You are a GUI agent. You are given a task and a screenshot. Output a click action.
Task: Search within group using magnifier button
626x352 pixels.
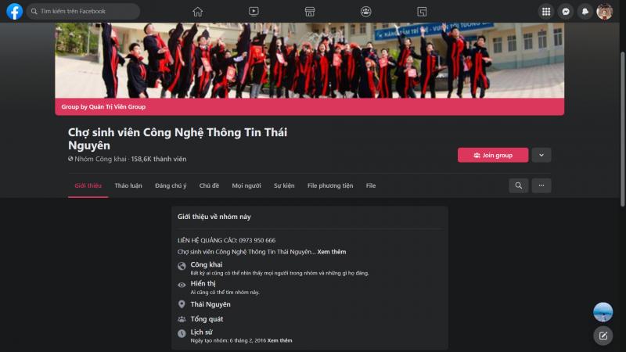519,185
